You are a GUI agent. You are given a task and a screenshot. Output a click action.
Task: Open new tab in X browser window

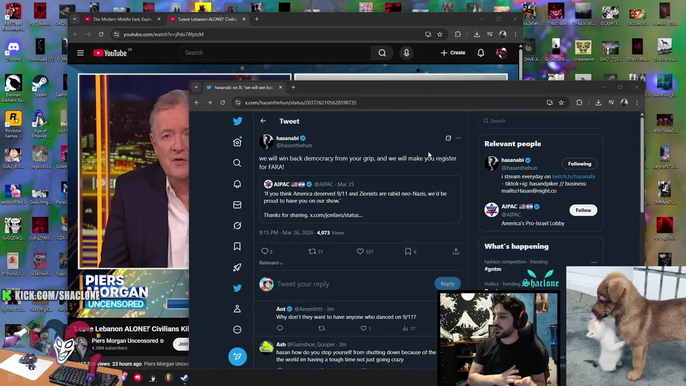tap(293, 87)
